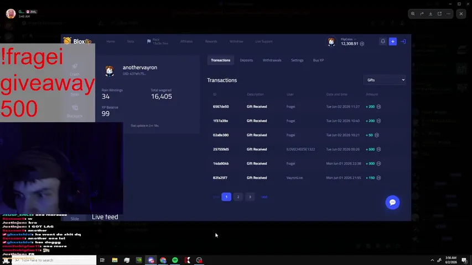This screenshot has height=265, width=472.
Task: Open Slots in the top nav
Action: pyautogui.click(x=131, y=41)
